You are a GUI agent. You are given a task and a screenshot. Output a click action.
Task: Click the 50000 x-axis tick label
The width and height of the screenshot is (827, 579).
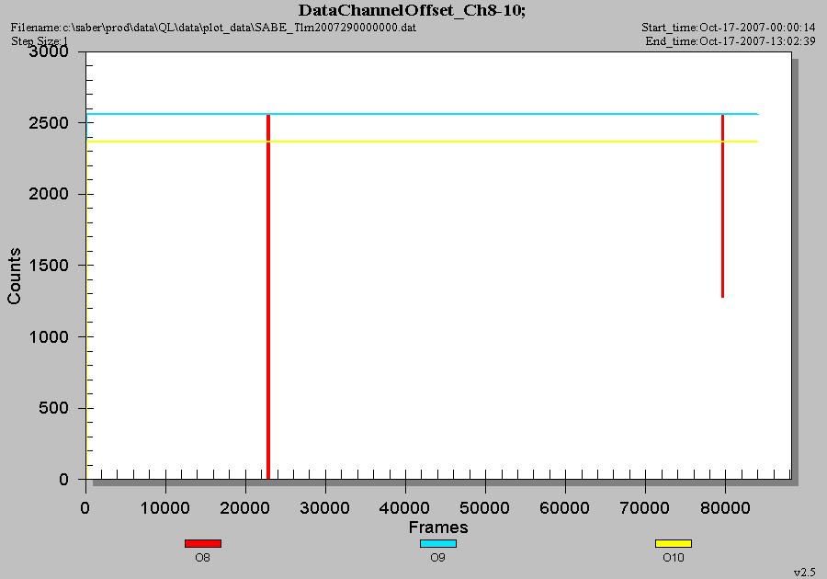pyautogui.click(x=484, y=508)
